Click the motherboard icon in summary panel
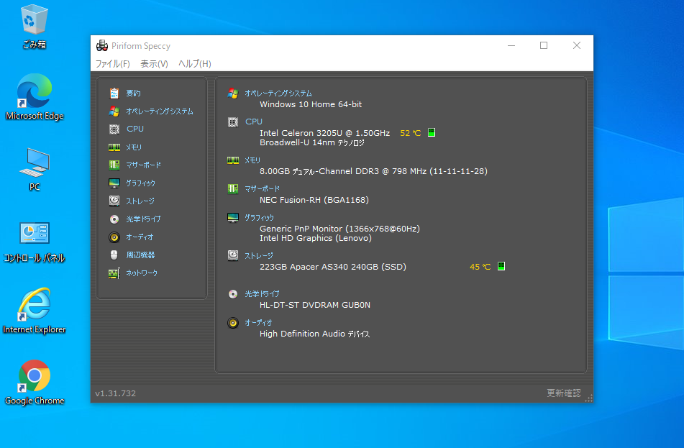Image resolution: width=684 pixels, height=448 pixels. [233, 188]
